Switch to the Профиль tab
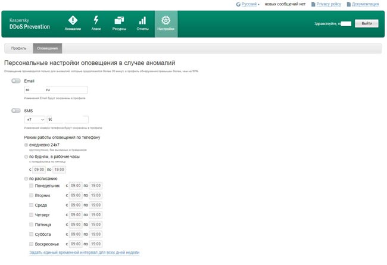 click(x=18, y=48)
